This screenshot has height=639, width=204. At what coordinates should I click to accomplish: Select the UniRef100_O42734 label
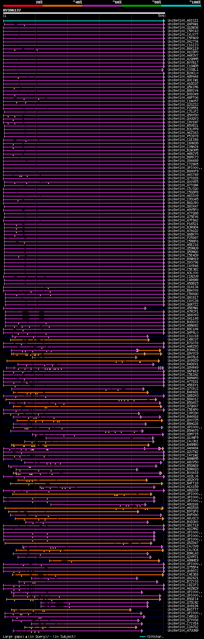(183, 42)
